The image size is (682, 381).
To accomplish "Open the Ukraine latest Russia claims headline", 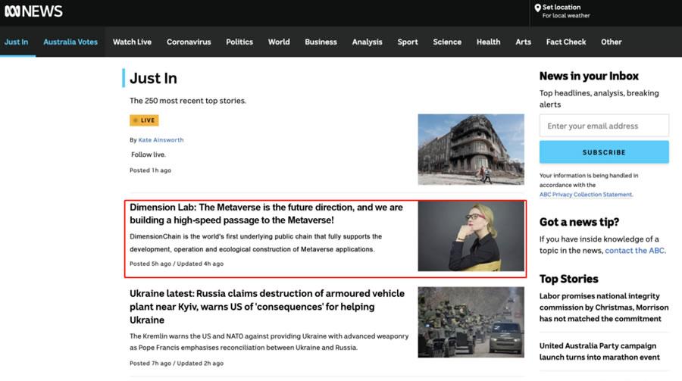I will [267, 307].
